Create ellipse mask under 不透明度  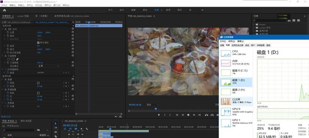(9, 59)
